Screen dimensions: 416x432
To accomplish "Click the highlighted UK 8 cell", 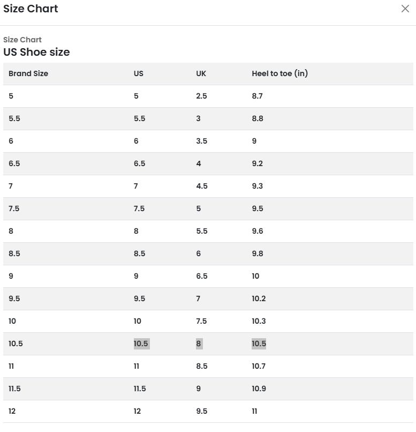I will tap(199, 344).
